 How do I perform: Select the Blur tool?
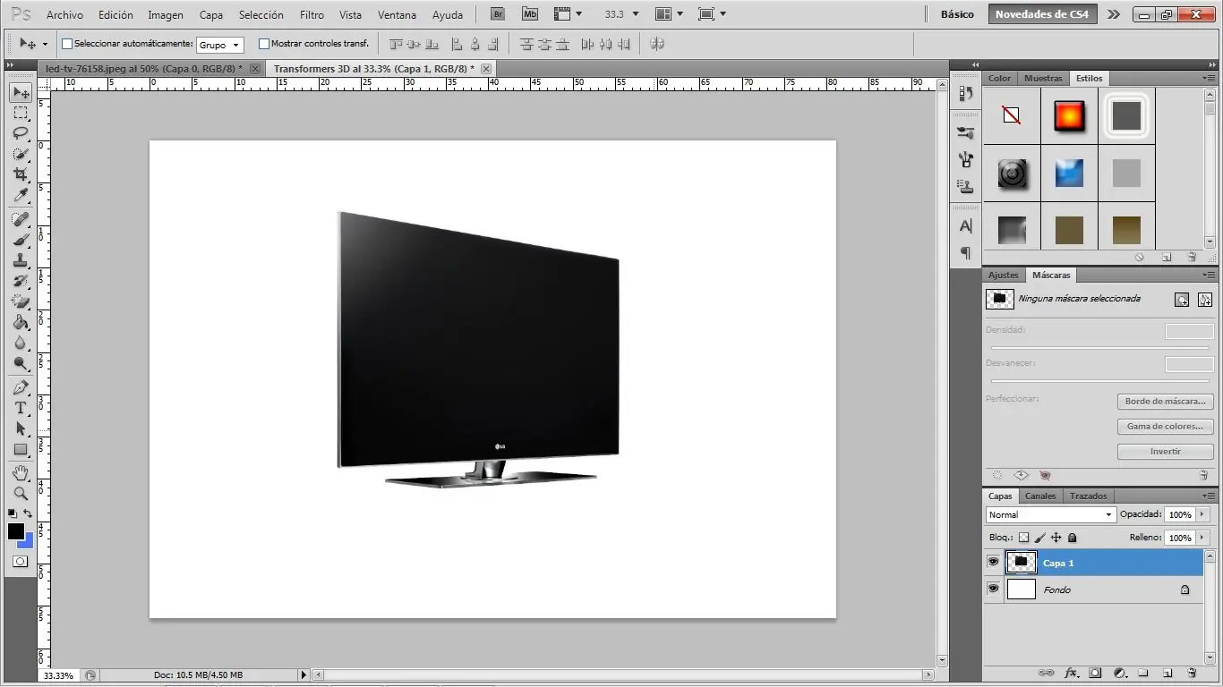[x=21, y=343]
